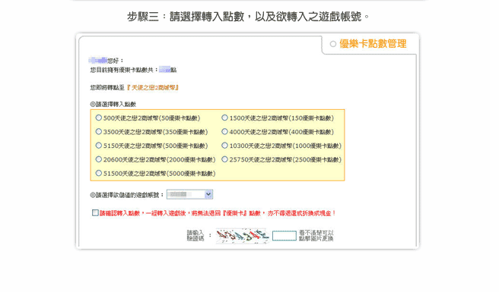Click the 優樂卡點數管理 tab heading
The height and width of the screenshot is (292, 499).
click(x=373, y=44)
